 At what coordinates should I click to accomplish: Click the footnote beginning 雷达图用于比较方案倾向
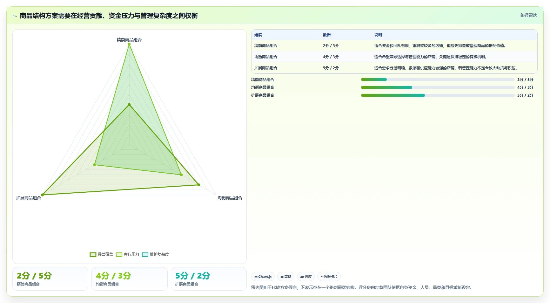point(362,287)
